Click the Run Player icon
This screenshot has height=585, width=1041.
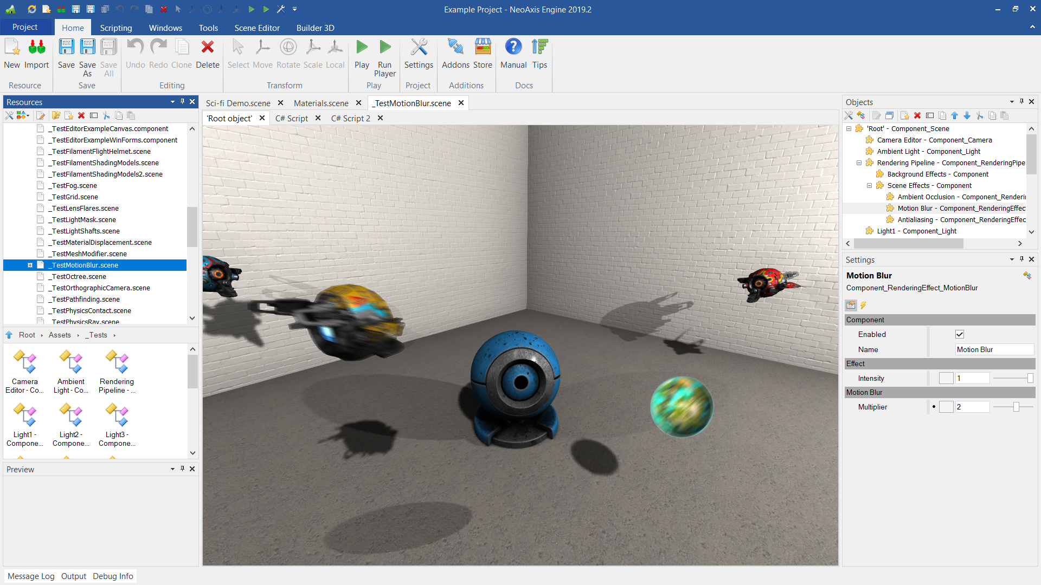pyautogui.click(x=385, y=48)
